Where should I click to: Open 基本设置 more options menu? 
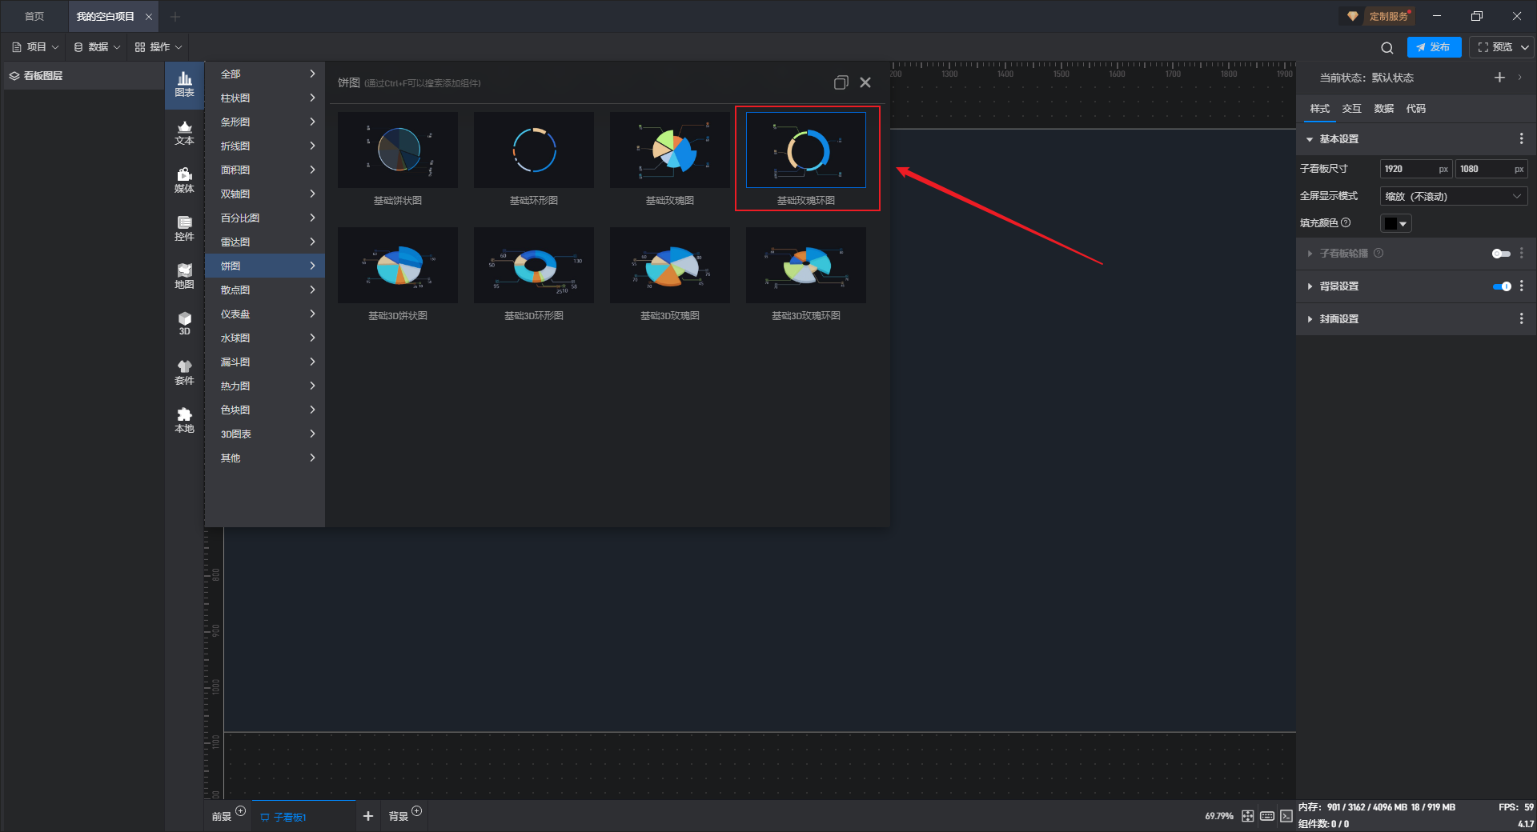[x=1521, y=139]
